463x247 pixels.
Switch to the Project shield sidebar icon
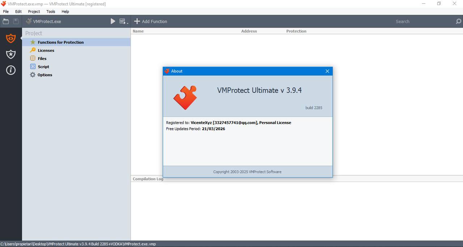(x=11, y=38)
